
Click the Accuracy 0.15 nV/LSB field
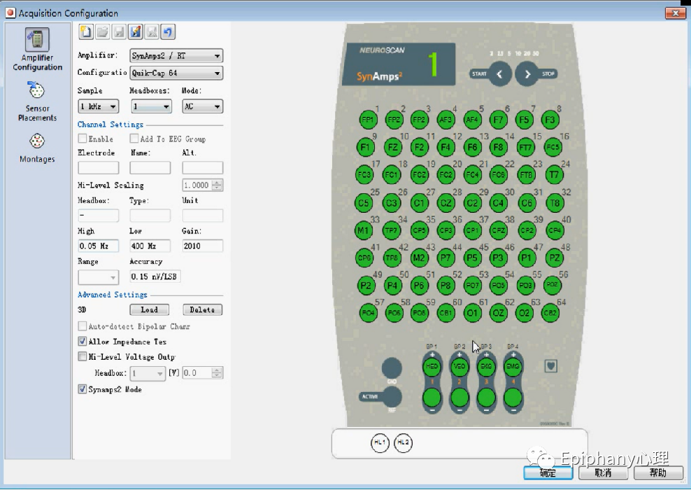[155, 276]
